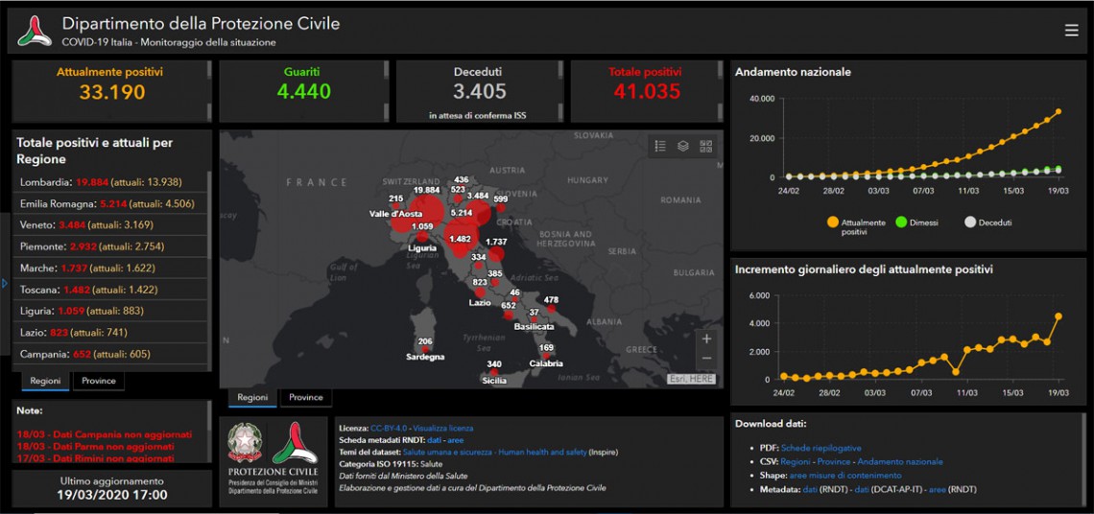1094x514 pixels.
Task: Click the Lombardia bubble labeled 19.884
Action: tap(425, 212)
